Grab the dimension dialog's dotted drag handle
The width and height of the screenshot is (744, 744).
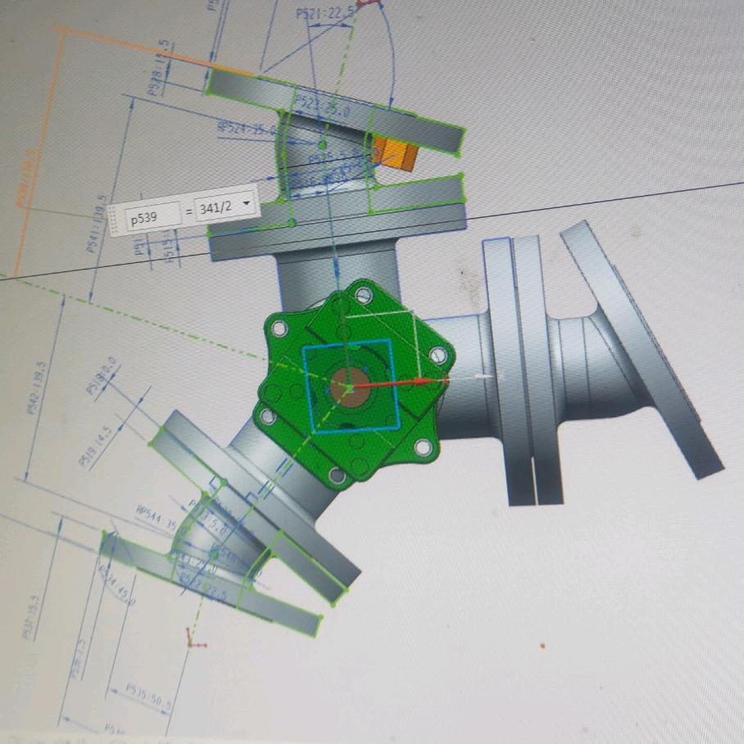(116, 220)
